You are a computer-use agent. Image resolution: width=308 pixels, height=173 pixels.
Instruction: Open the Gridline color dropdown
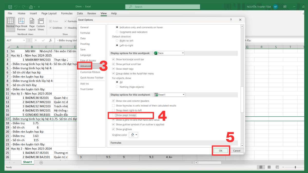tap(136, 135)
